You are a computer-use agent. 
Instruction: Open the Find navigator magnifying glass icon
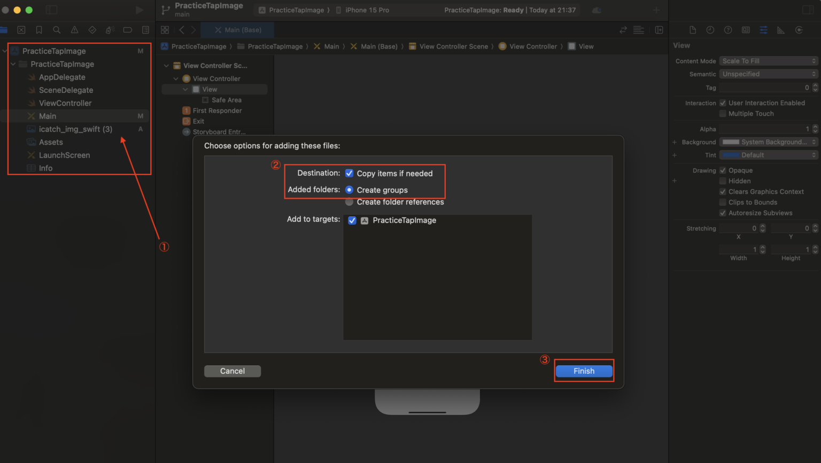(x=57, y=30)
